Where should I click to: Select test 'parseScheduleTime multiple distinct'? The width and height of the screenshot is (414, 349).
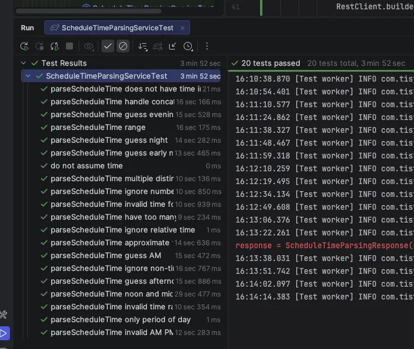tap(131, 179)
